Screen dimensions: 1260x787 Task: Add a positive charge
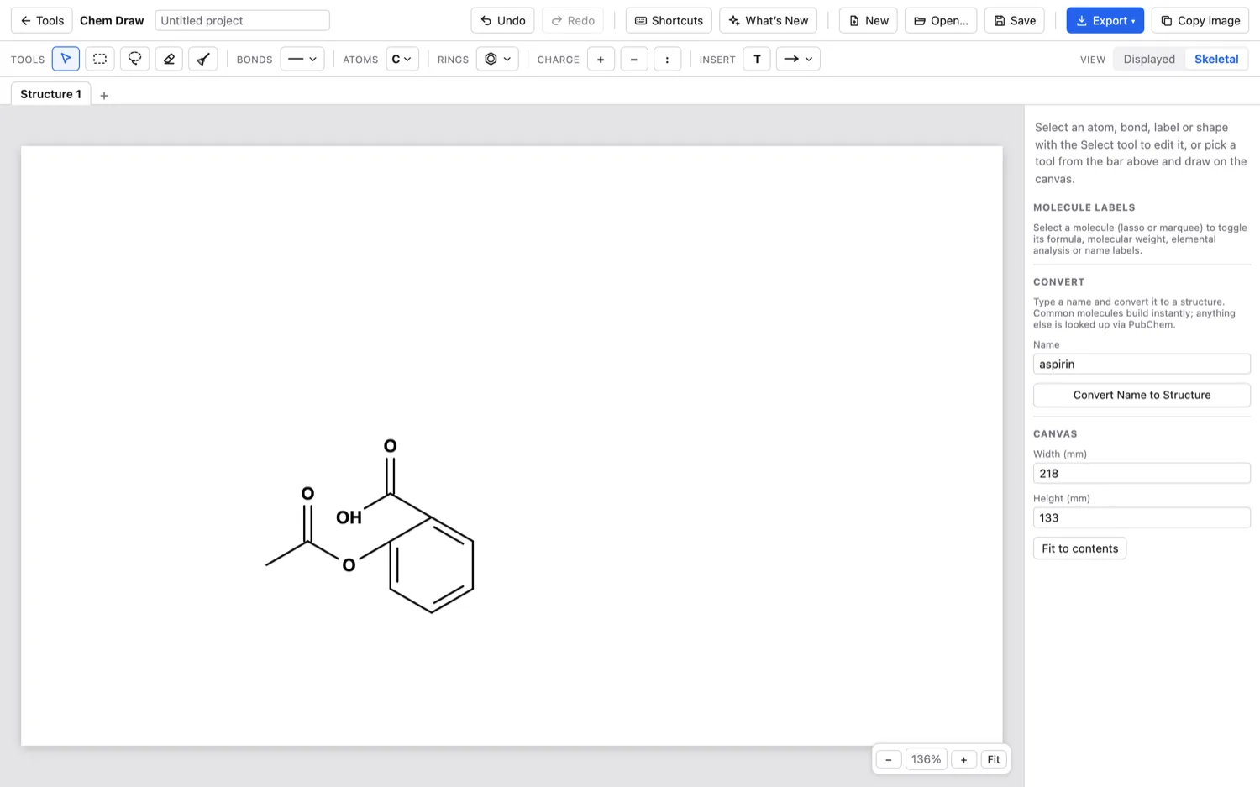601,59
